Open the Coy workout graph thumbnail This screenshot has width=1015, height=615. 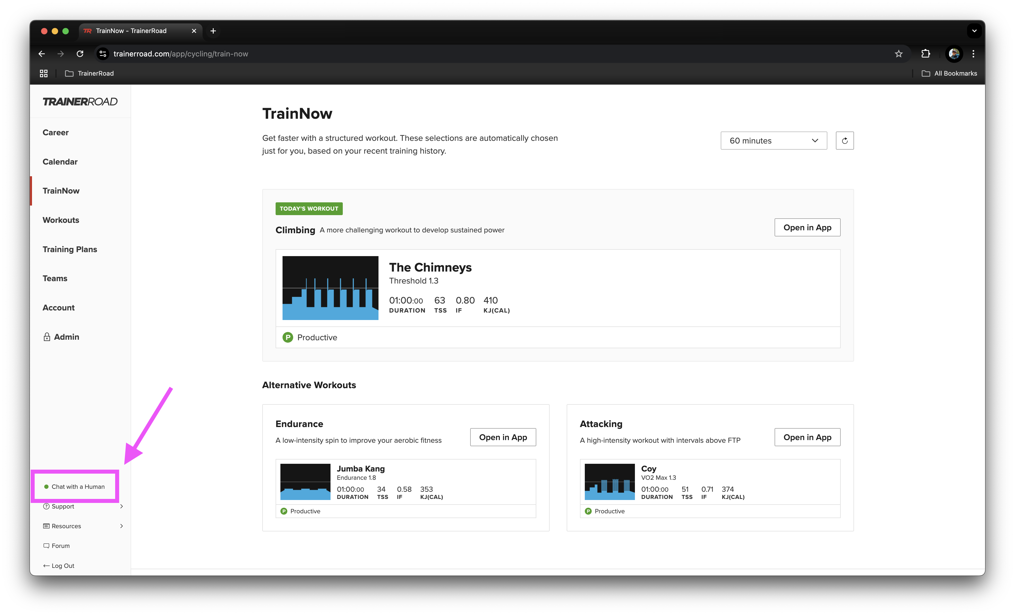click(x=610, y=482)
